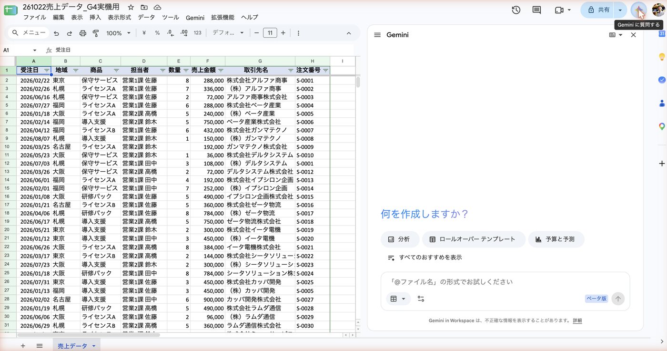Collapse the toolbar with chevron up
The image size is (667, 351).
(349, 33)
